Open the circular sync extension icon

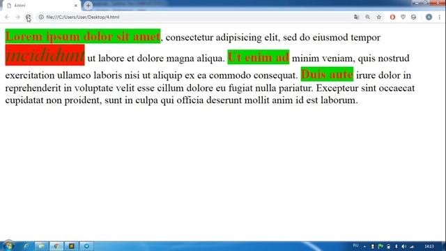point(413,17)
